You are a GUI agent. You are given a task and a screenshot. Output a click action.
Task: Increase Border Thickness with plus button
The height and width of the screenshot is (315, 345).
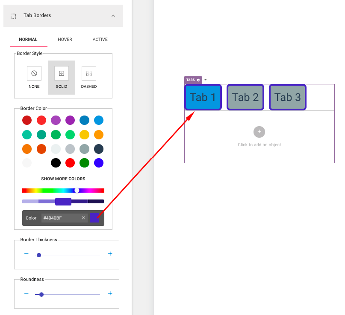point(110,254)
